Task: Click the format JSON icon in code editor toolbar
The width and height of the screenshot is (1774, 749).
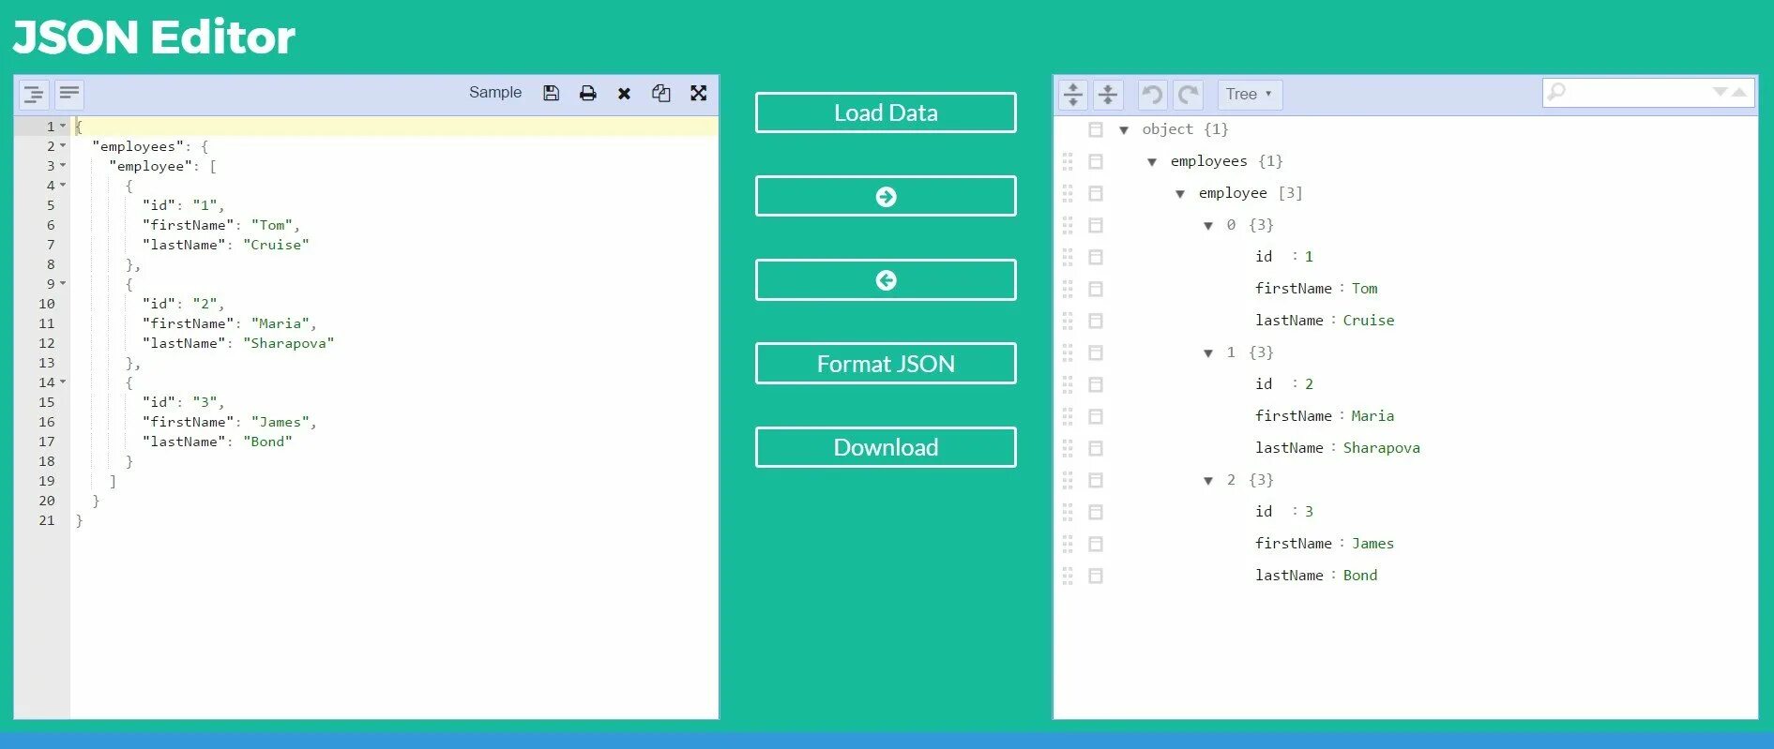Action: coord(34,94)
